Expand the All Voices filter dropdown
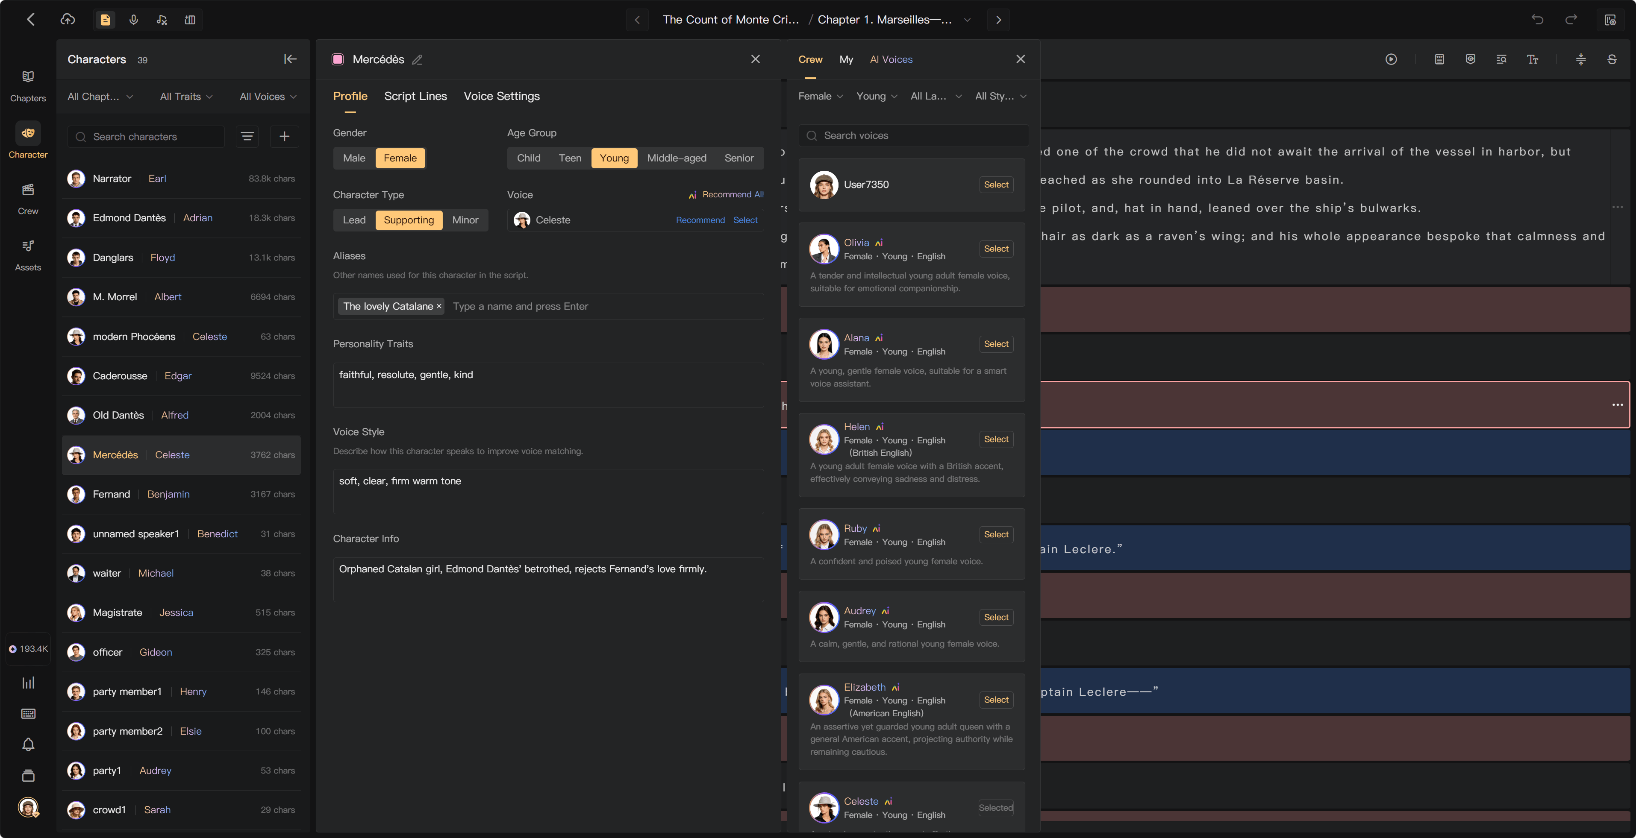This screenshot has height=838, width=1636. (x=268, y=97)
